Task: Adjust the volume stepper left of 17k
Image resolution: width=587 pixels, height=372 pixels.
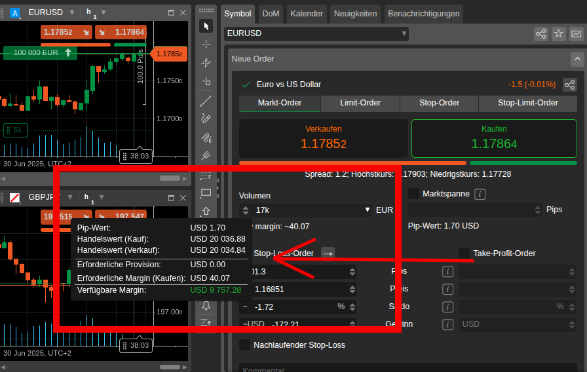Action: pos(246,210)
